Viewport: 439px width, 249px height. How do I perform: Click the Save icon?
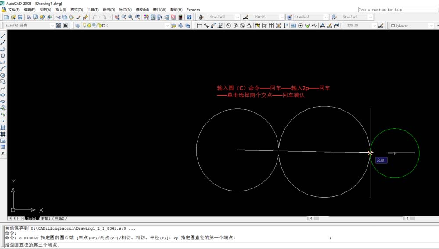20,18
